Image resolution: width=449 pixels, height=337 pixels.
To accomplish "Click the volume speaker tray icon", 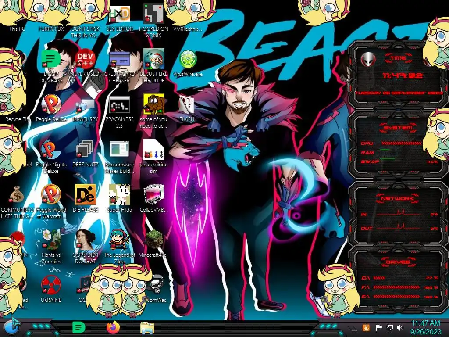I will coord(400,327).
